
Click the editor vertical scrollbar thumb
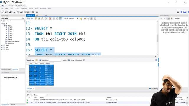(157, 38)
